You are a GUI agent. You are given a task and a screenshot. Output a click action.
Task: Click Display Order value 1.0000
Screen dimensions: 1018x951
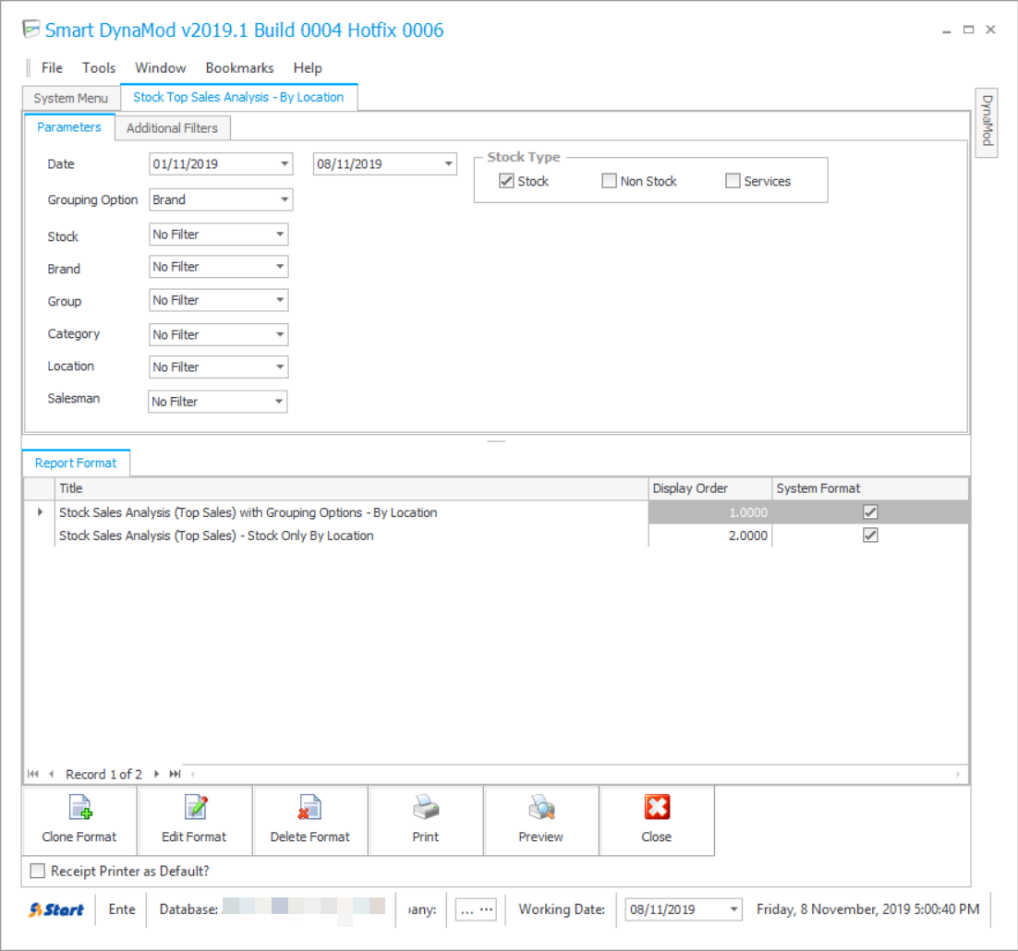tap(748, 512)
